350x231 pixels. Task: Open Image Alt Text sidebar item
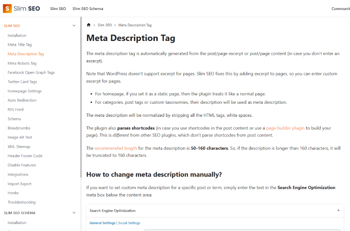20,137
